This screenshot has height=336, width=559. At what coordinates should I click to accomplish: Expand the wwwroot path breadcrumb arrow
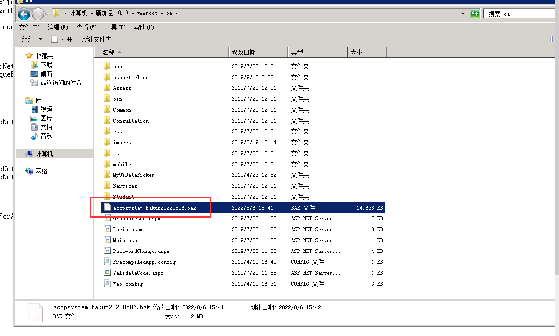tap(160, 14)
